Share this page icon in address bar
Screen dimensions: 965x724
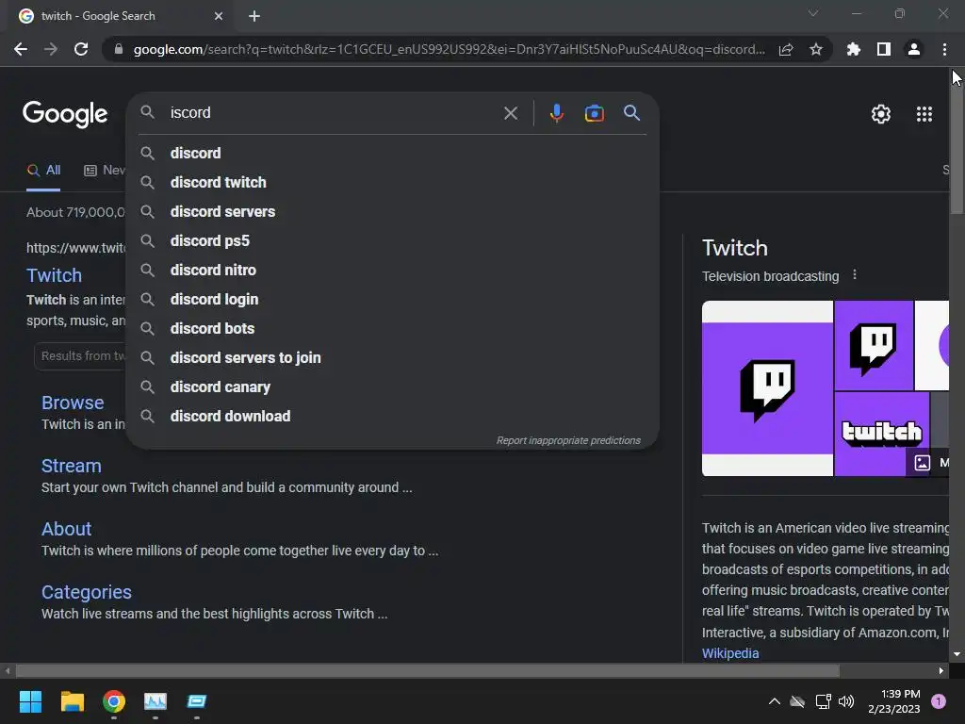click(786, 49)
